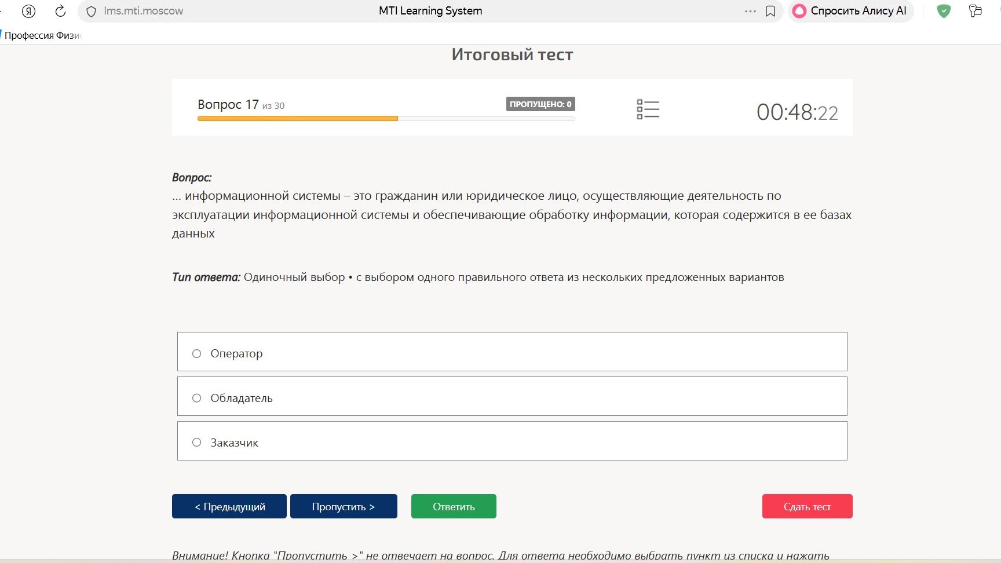This screenshot has width=1001, height=563.
Task: Bookmark this page with bookmark icon
Action: click(770, 12)
